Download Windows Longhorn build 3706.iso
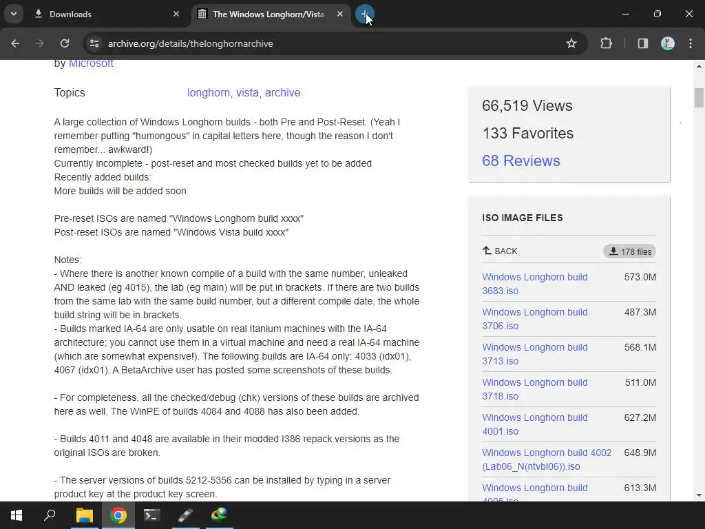 [x=534, y=319]
